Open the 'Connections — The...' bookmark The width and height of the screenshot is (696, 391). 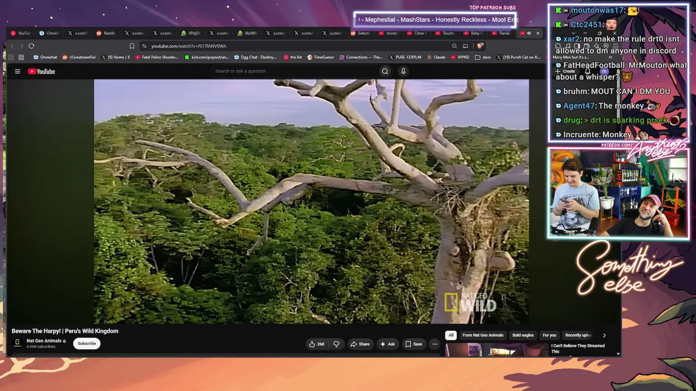tap(361, 57)
